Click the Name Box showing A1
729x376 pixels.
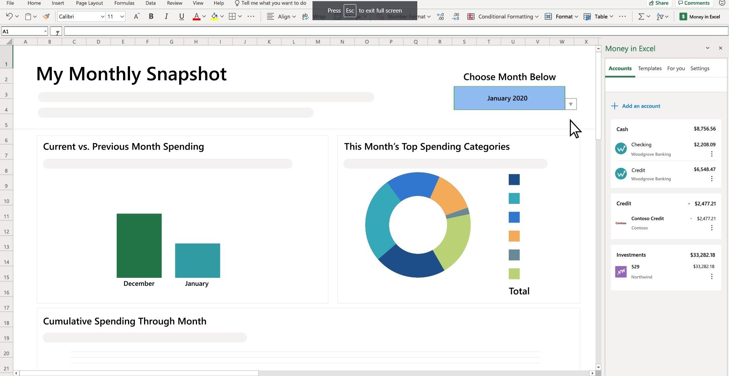(x=24, y=31)
